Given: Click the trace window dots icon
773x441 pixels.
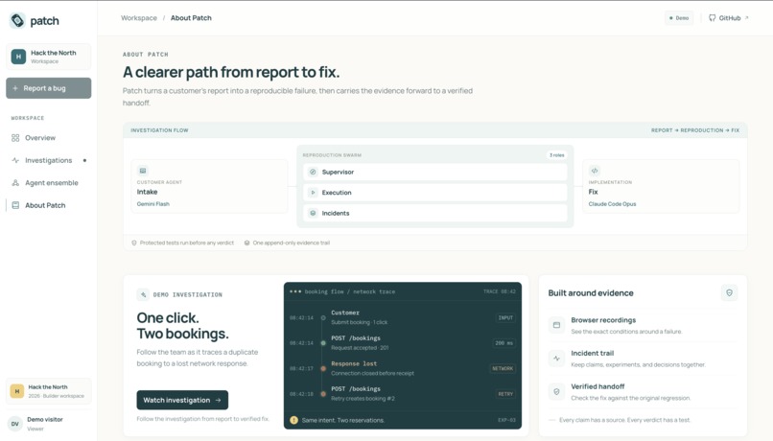Looking at the screenshot, I should coord(295,291).
